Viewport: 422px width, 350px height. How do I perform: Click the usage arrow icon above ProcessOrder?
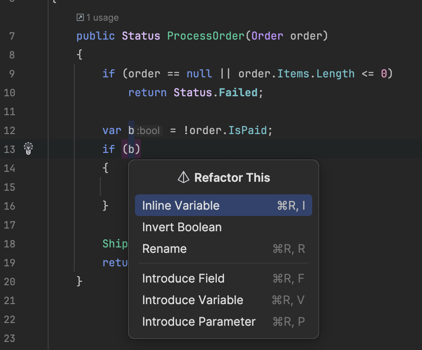80,18
